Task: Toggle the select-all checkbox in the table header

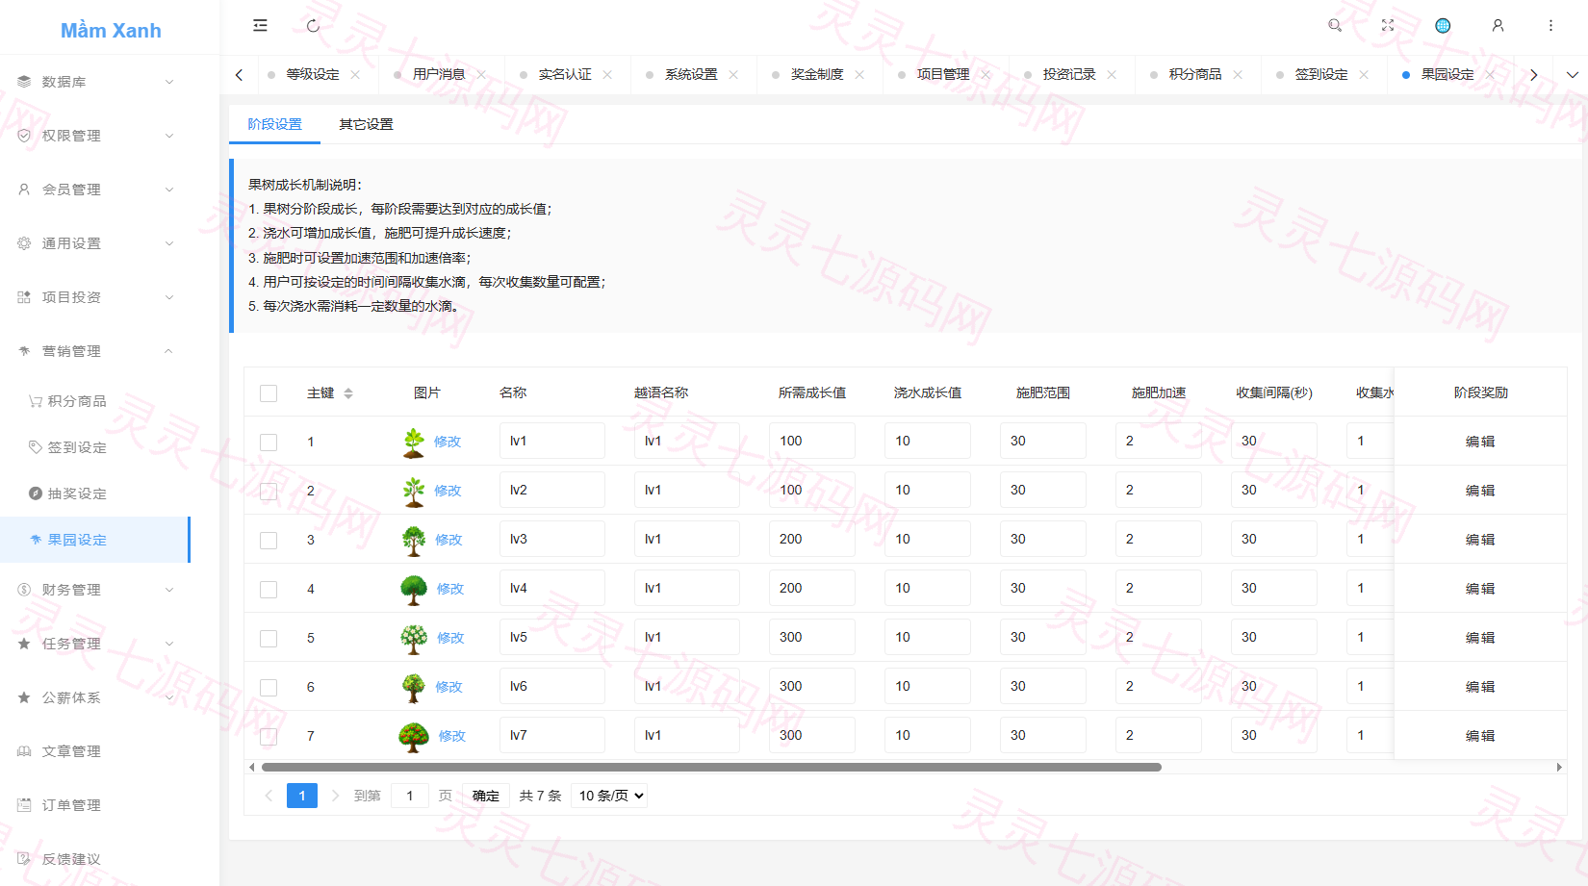Action: point(269,393)
